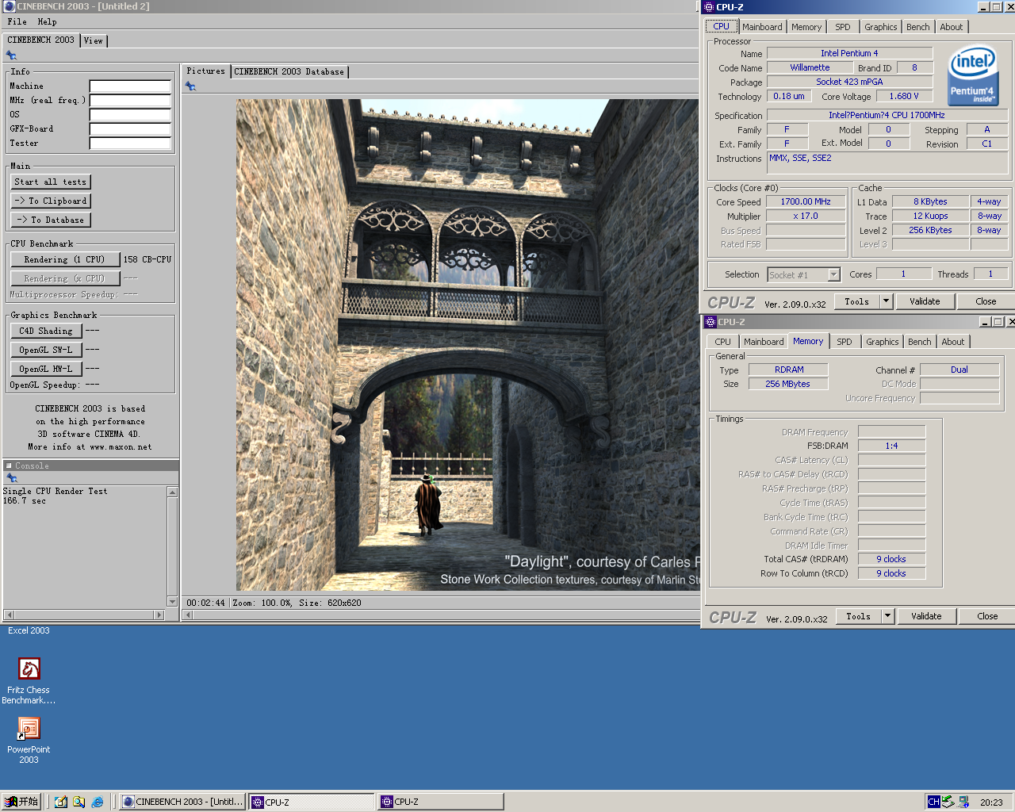
Task: Open the Graphics tab in the lower CPU-Z window
Action: pyautogui.click(x=883, y=342)
